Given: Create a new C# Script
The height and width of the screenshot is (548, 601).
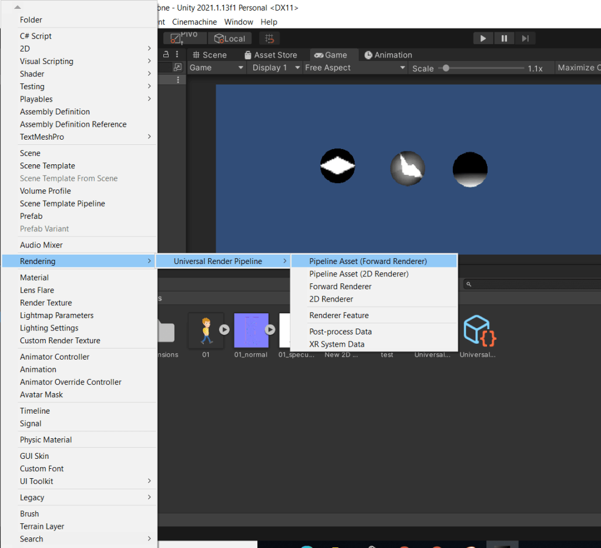Looking at the screenshot, I should [x=80, y=36].
